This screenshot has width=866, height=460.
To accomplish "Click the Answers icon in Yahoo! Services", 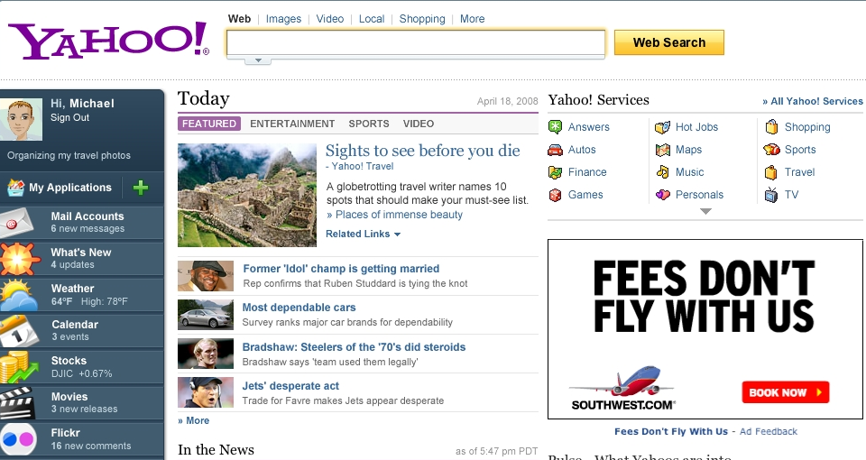I will click(x=555, y=127).
